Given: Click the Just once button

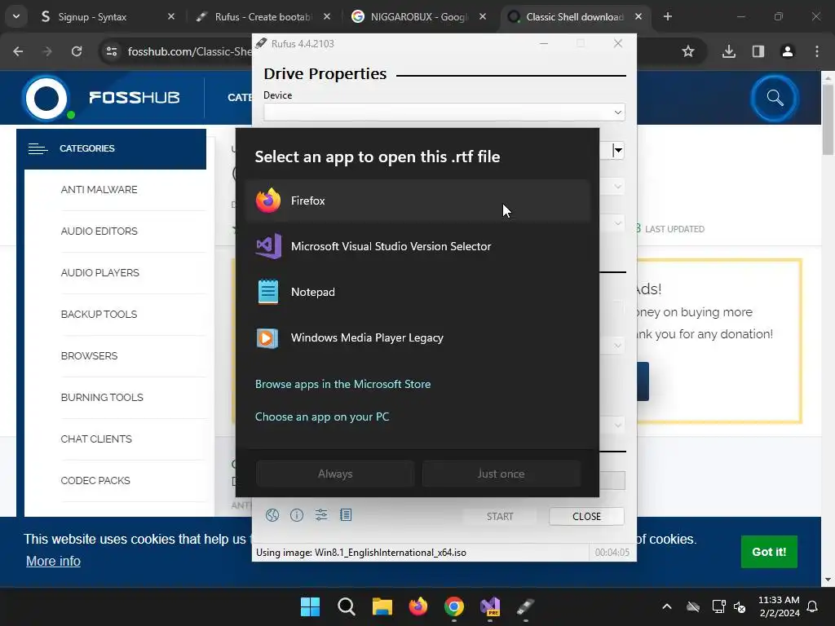Looking at the screenshot, I should (x=501, y=474).
